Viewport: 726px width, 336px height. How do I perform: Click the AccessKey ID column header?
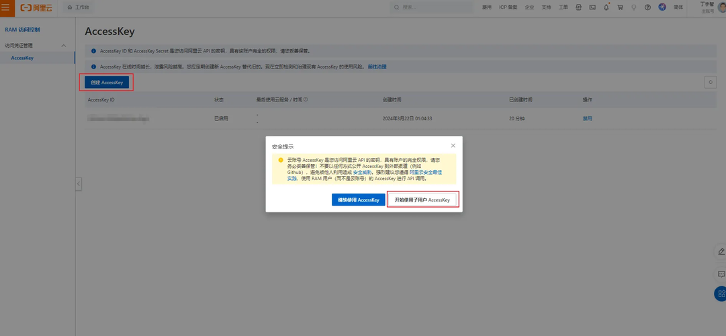click(x=101, y=99)
